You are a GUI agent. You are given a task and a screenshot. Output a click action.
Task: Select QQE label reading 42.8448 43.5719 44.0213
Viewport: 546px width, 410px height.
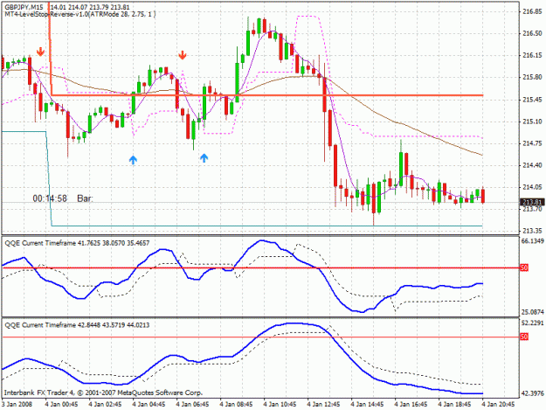pos(77,325)
